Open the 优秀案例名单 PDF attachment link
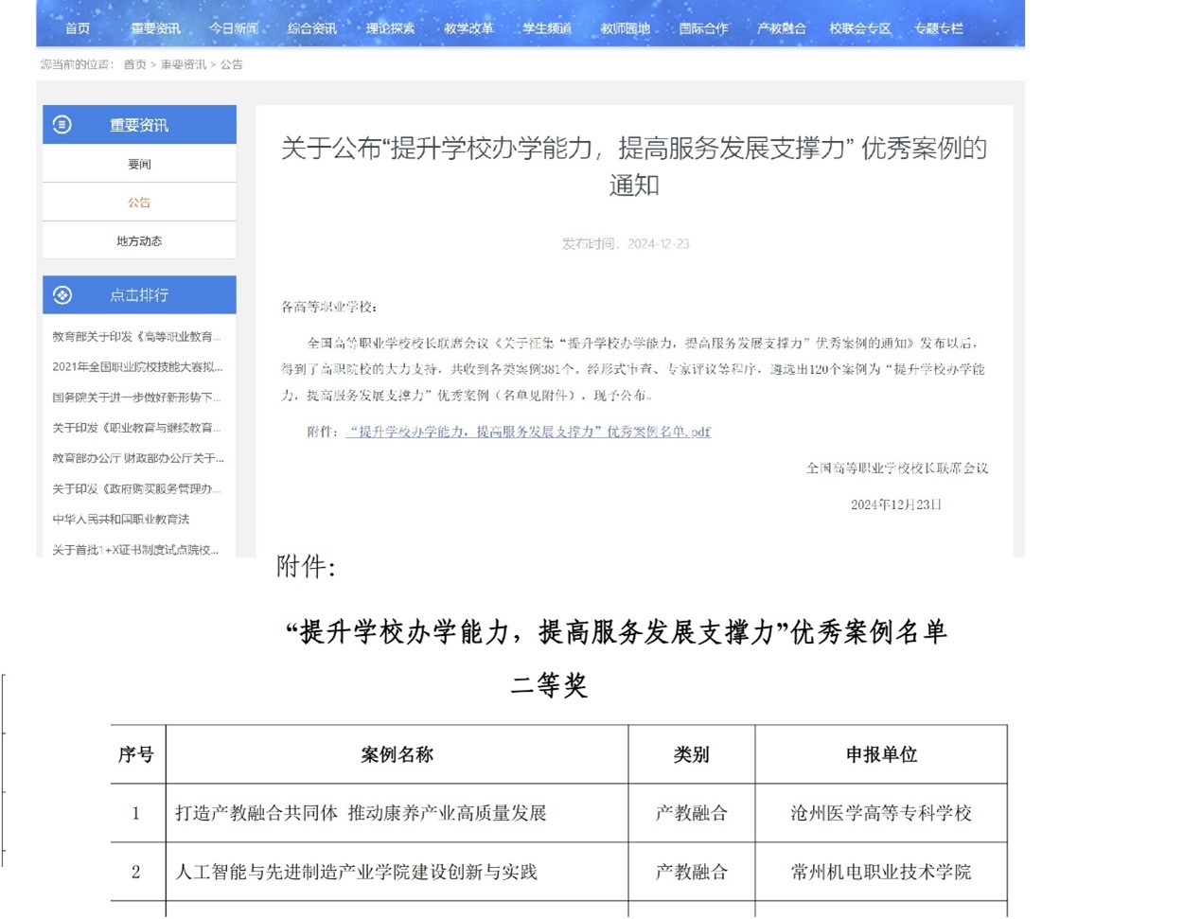The width and height of the screenshot is (1201, 919). pos(528,432)
